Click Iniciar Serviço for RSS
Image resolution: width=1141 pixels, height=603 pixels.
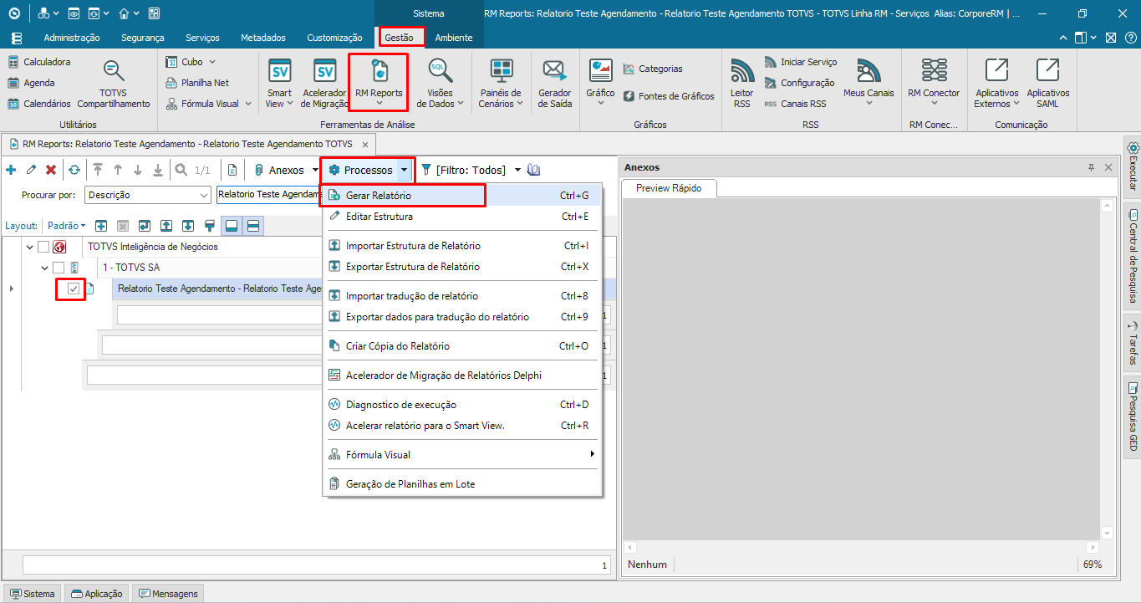tap(801, 62)
